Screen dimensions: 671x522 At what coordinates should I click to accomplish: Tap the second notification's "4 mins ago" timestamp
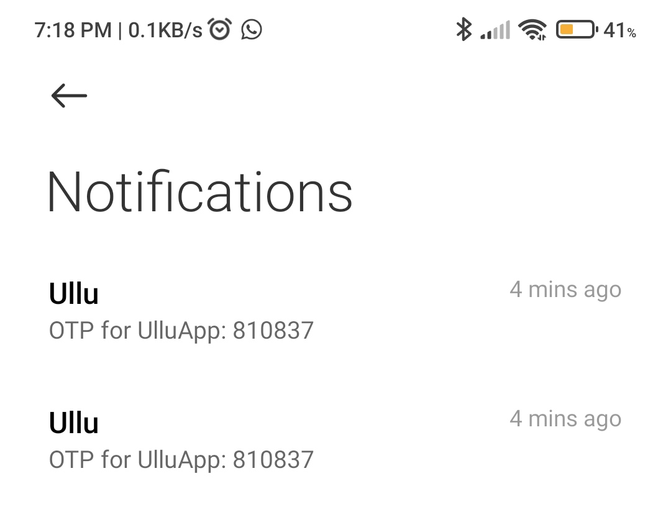point(565,419)
